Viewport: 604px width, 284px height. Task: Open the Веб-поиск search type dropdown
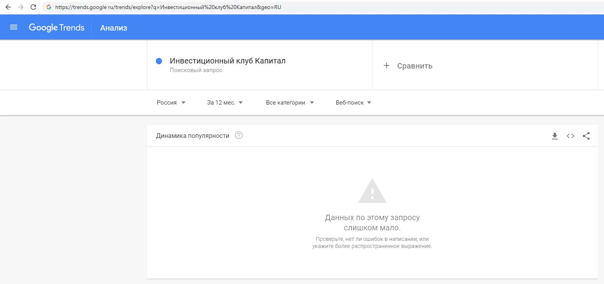tap(353, 103)
